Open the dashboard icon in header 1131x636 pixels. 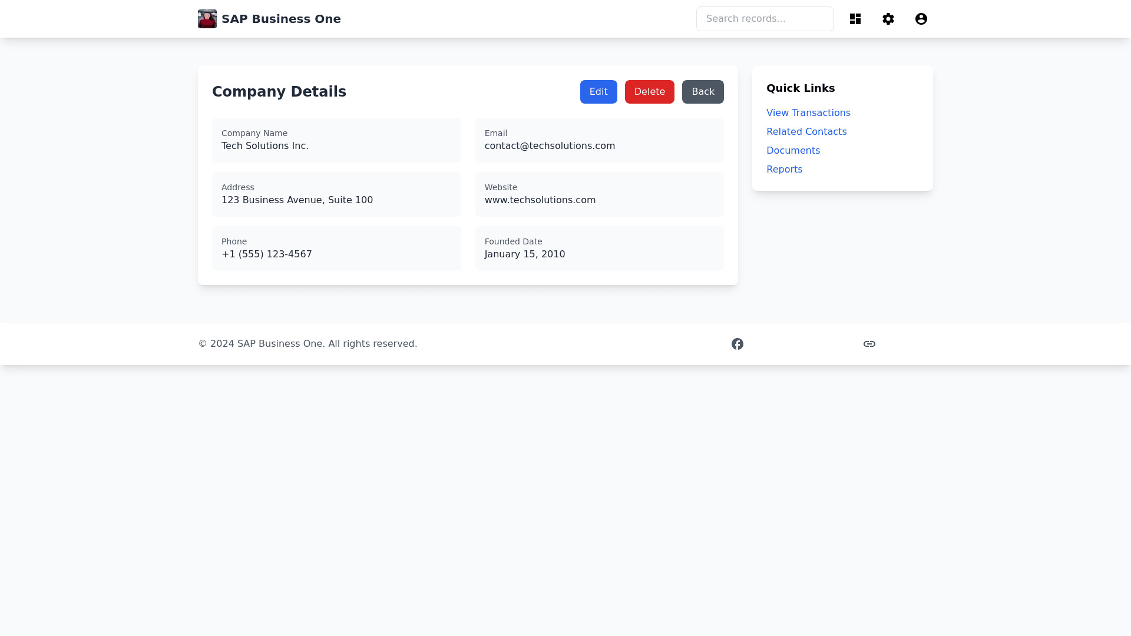(855, 19)
